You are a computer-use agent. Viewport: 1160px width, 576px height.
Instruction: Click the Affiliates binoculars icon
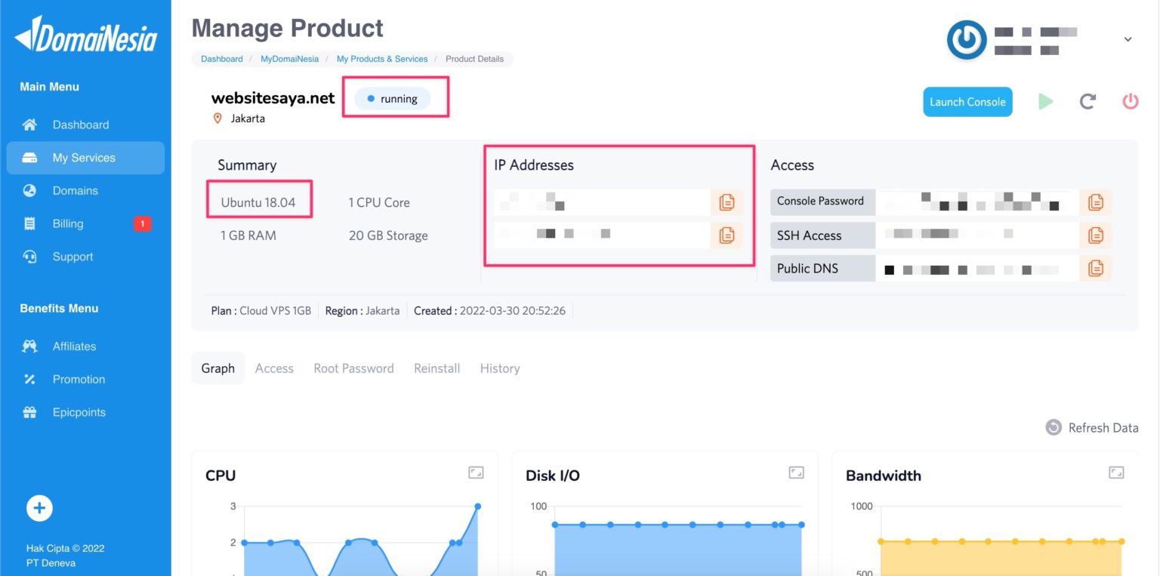coord(29,346)
